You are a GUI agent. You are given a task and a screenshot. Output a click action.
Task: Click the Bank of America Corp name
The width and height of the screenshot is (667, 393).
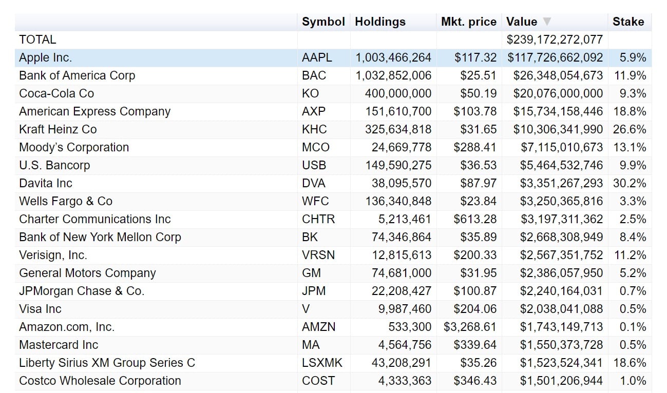coord(77,75)
